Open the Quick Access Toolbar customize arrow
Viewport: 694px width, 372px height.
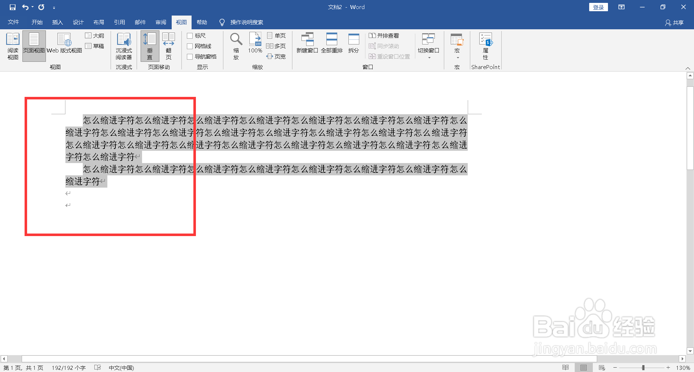[x=54, y=8]
